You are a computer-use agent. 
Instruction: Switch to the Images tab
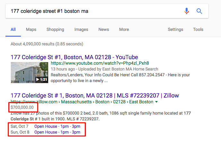click(81, 29)
